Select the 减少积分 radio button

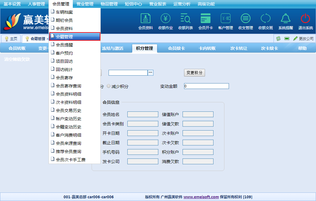[109, 86]
